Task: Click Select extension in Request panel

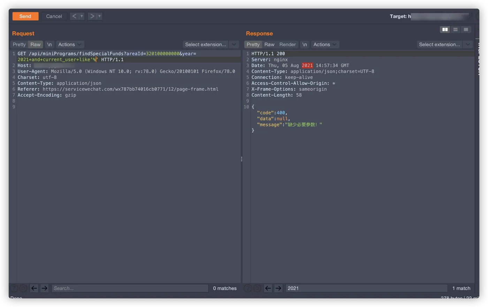Action: tap(206, 45)
